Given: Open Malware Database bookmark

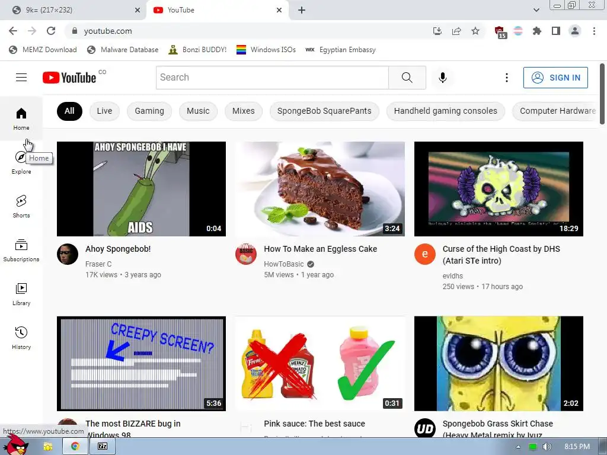Looking at the screenshot, I should [123, 50].
